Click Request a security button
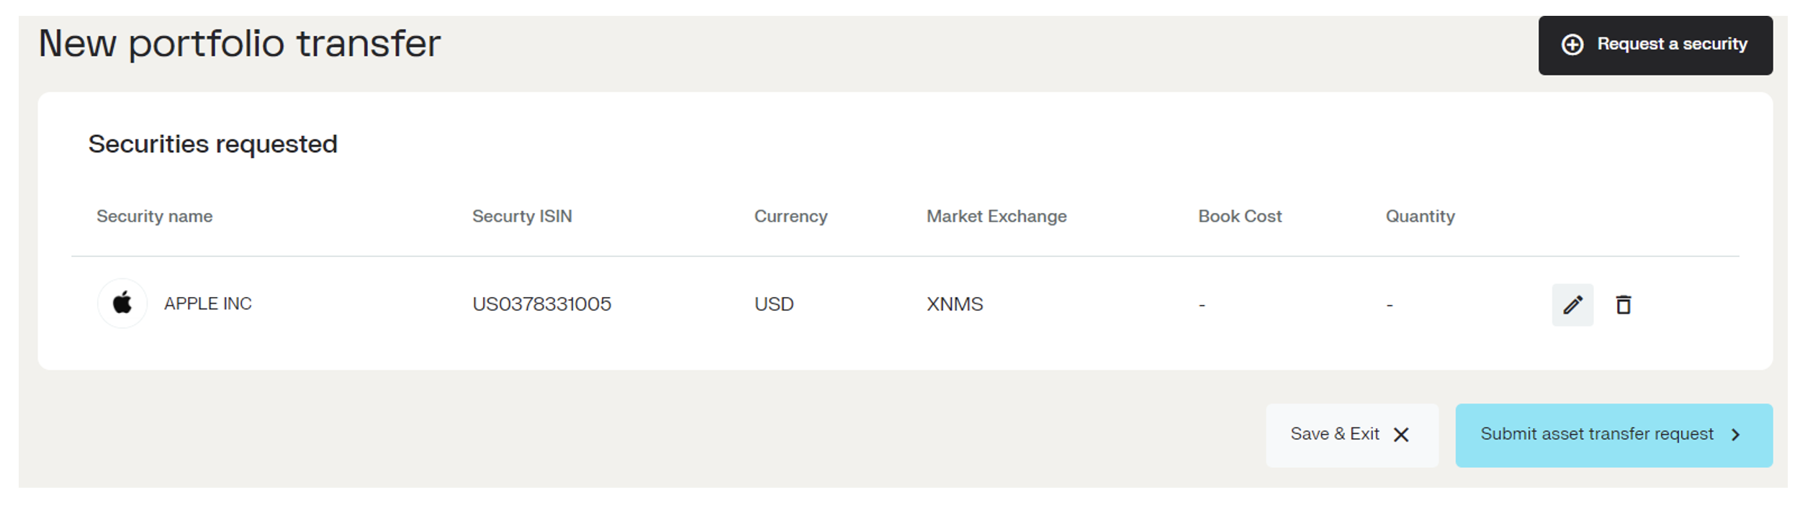Image resolution: width=1800 pixels, height=505 pixels. [1655, 45]
